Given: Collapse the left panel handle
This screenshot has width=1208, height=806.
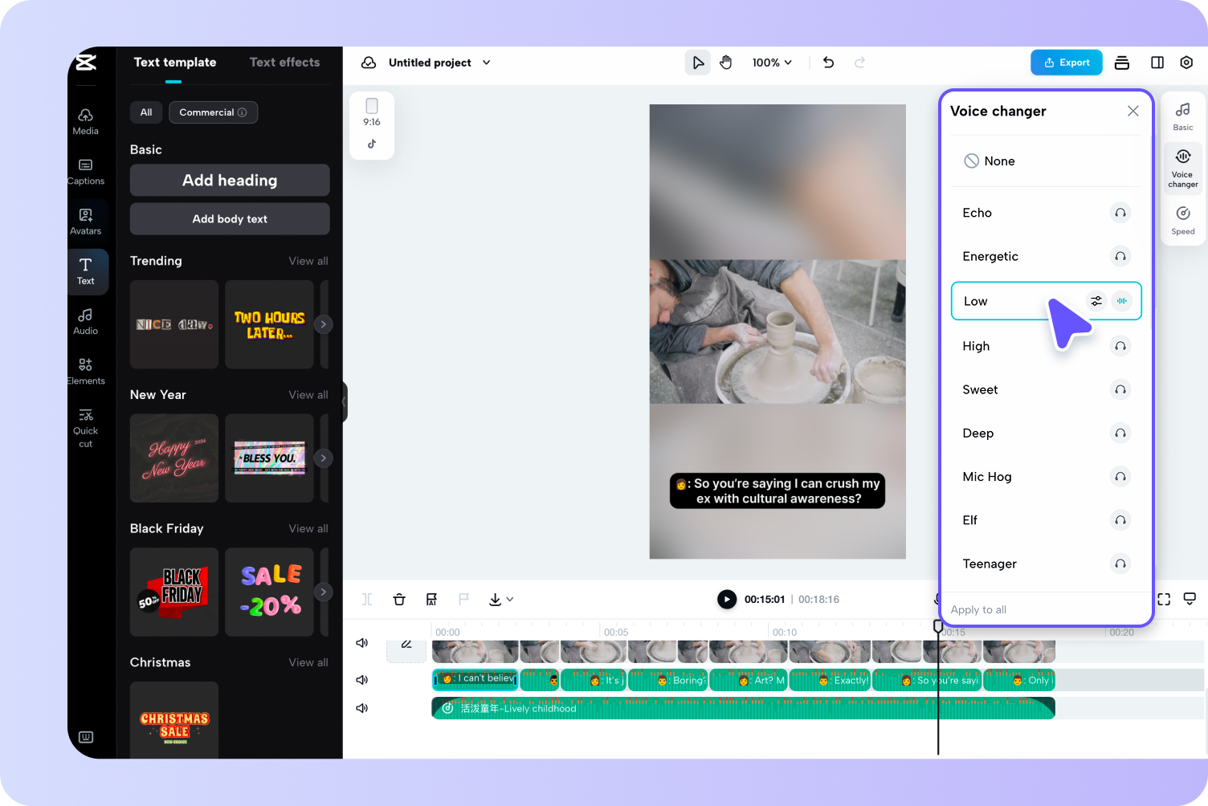Looking at the screenshot, I should click(345, 400).
